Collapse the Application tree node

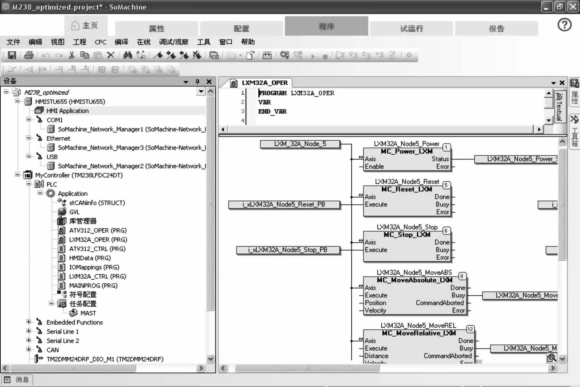tap(40, 193)
